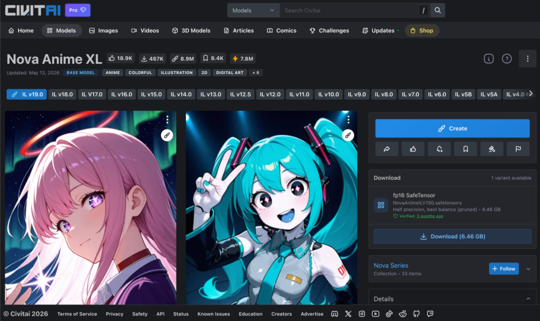Toggle the thumbs-up like button
This screenshot has height=321, width=540.
point(413,149)
